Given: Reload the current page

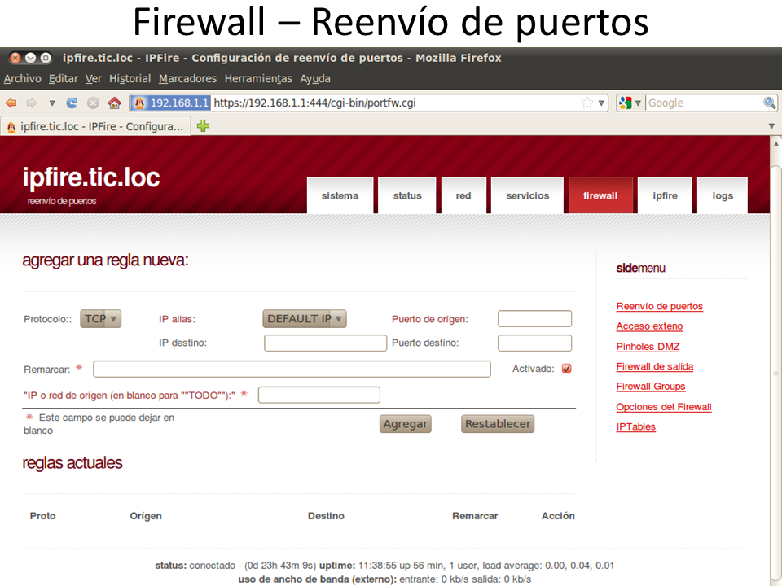Looking at the screenshot, I should click(x=72, y=103).
